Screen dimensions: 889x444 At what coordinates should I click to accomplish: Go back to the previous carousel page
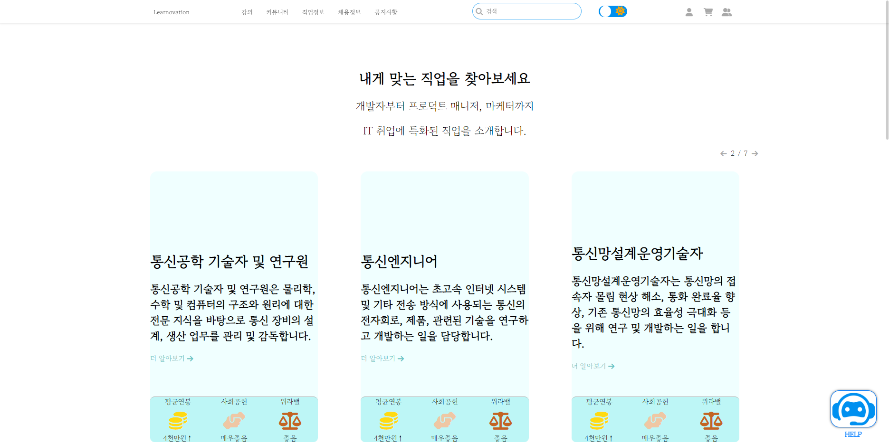[723, 153]
